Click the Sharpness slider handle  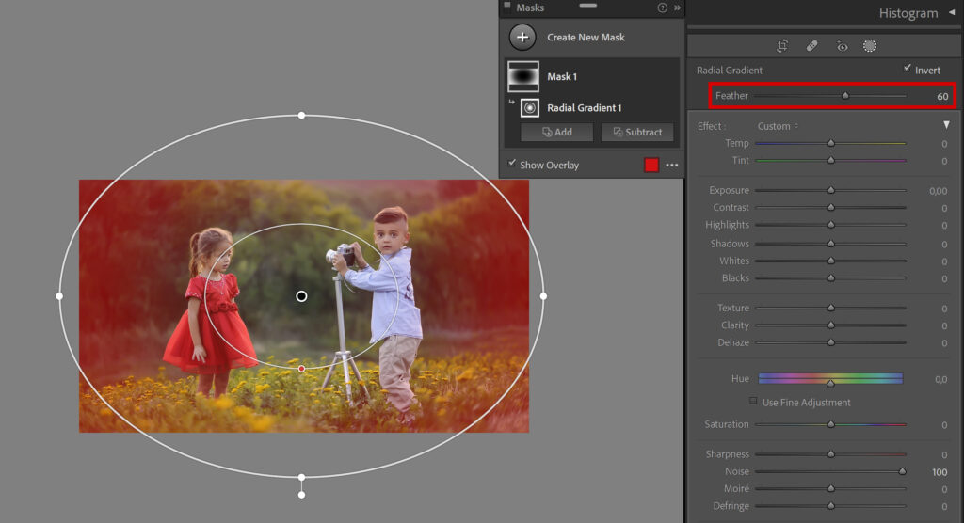click(x=831, y=453)
